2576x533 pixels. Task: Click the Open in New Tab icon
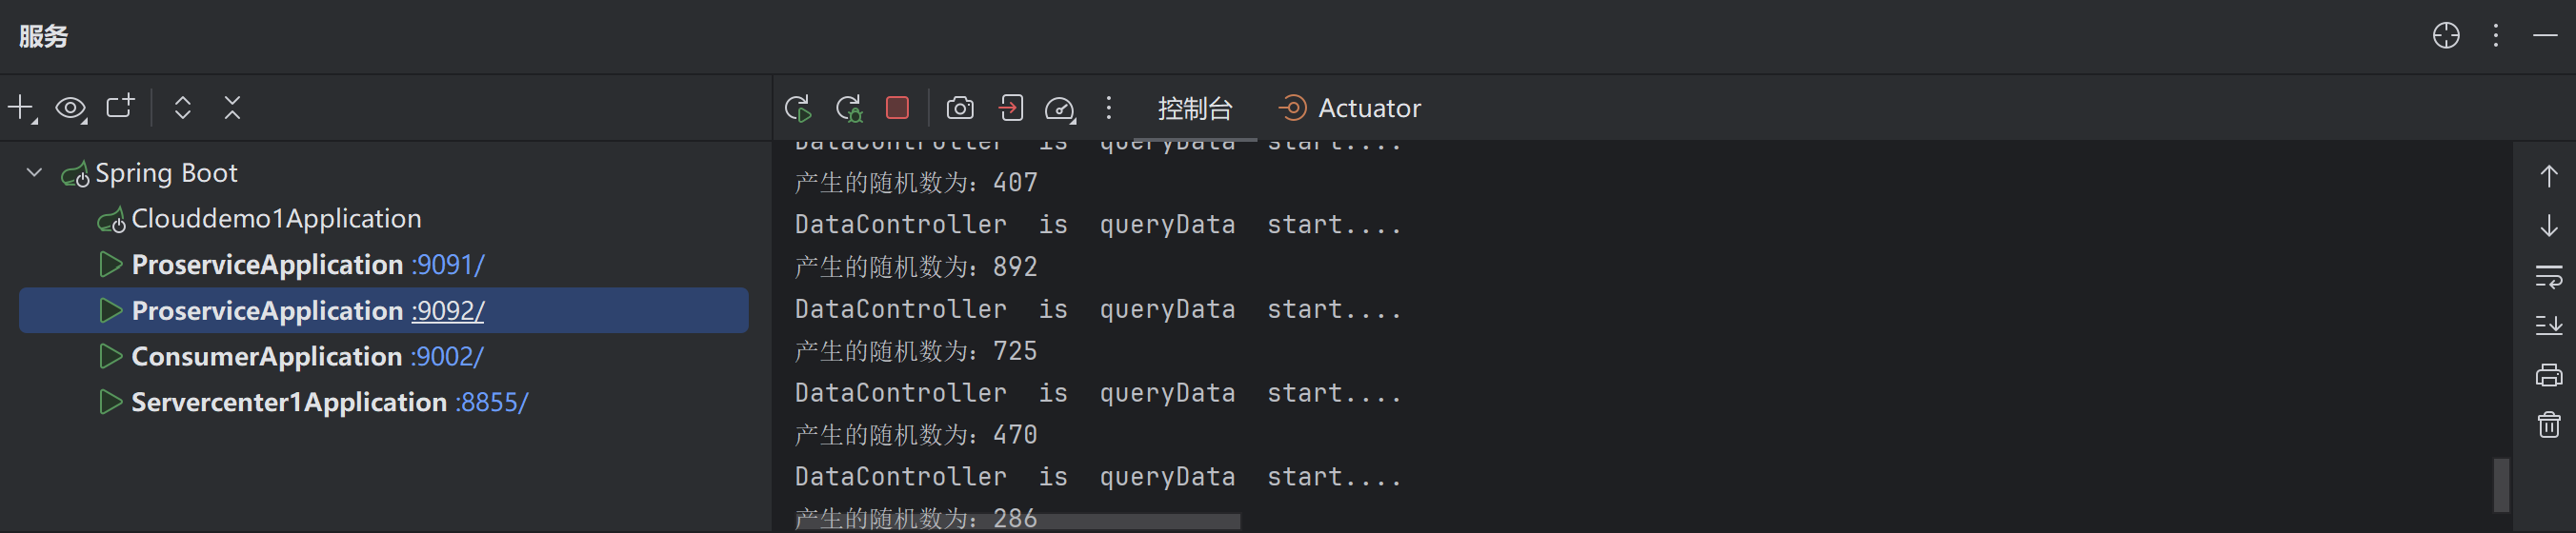coord(120,106)
